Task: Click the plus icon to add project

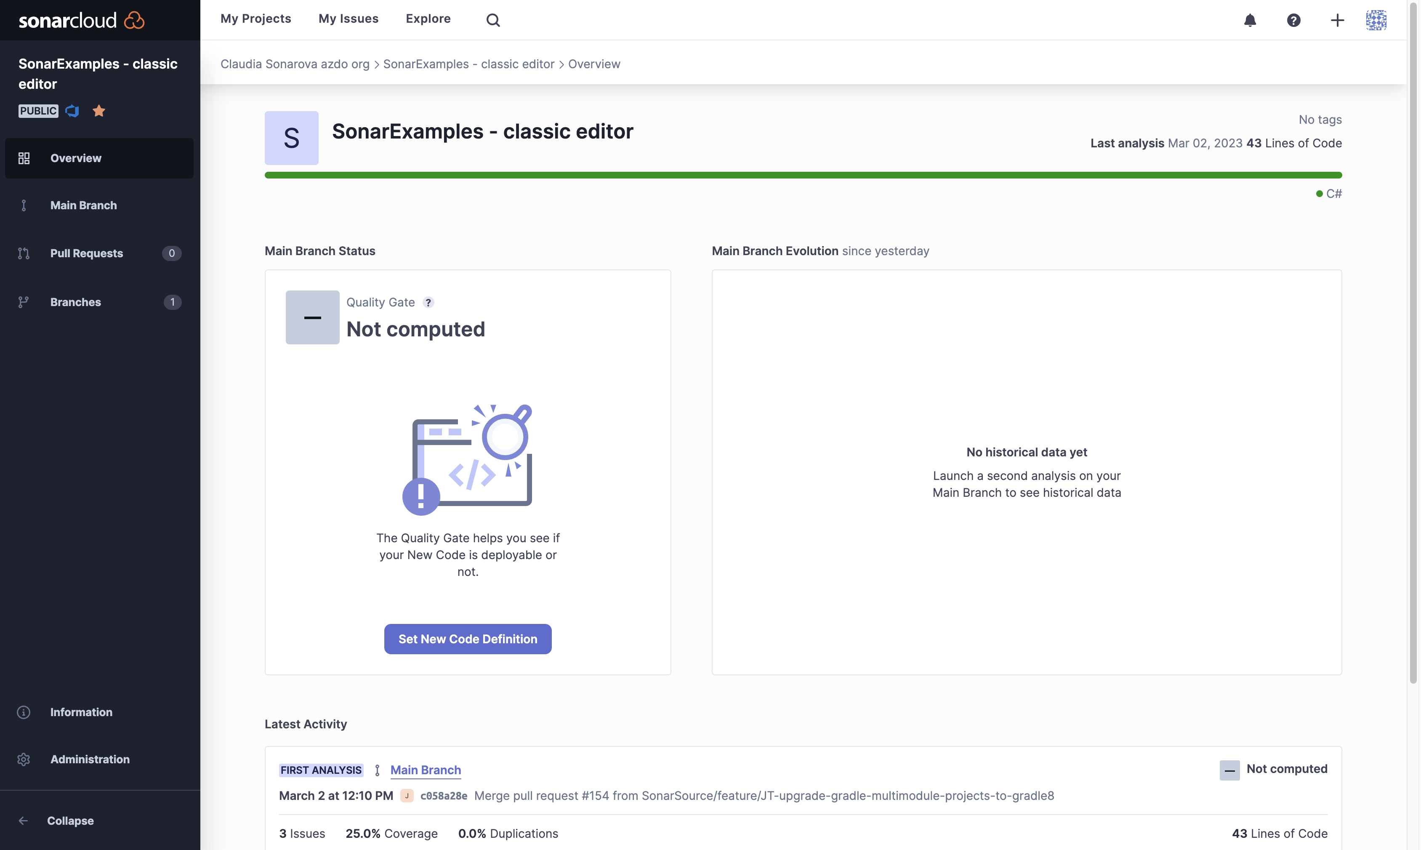Action: point(1337,20)
